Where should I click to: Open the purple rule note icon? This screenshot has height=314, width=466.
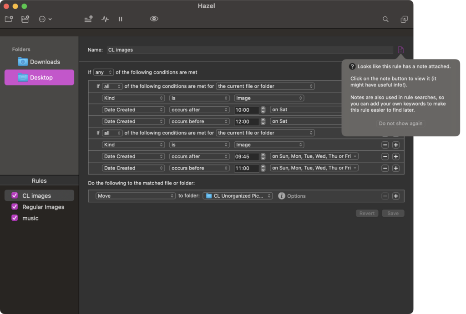pos(400,50)
